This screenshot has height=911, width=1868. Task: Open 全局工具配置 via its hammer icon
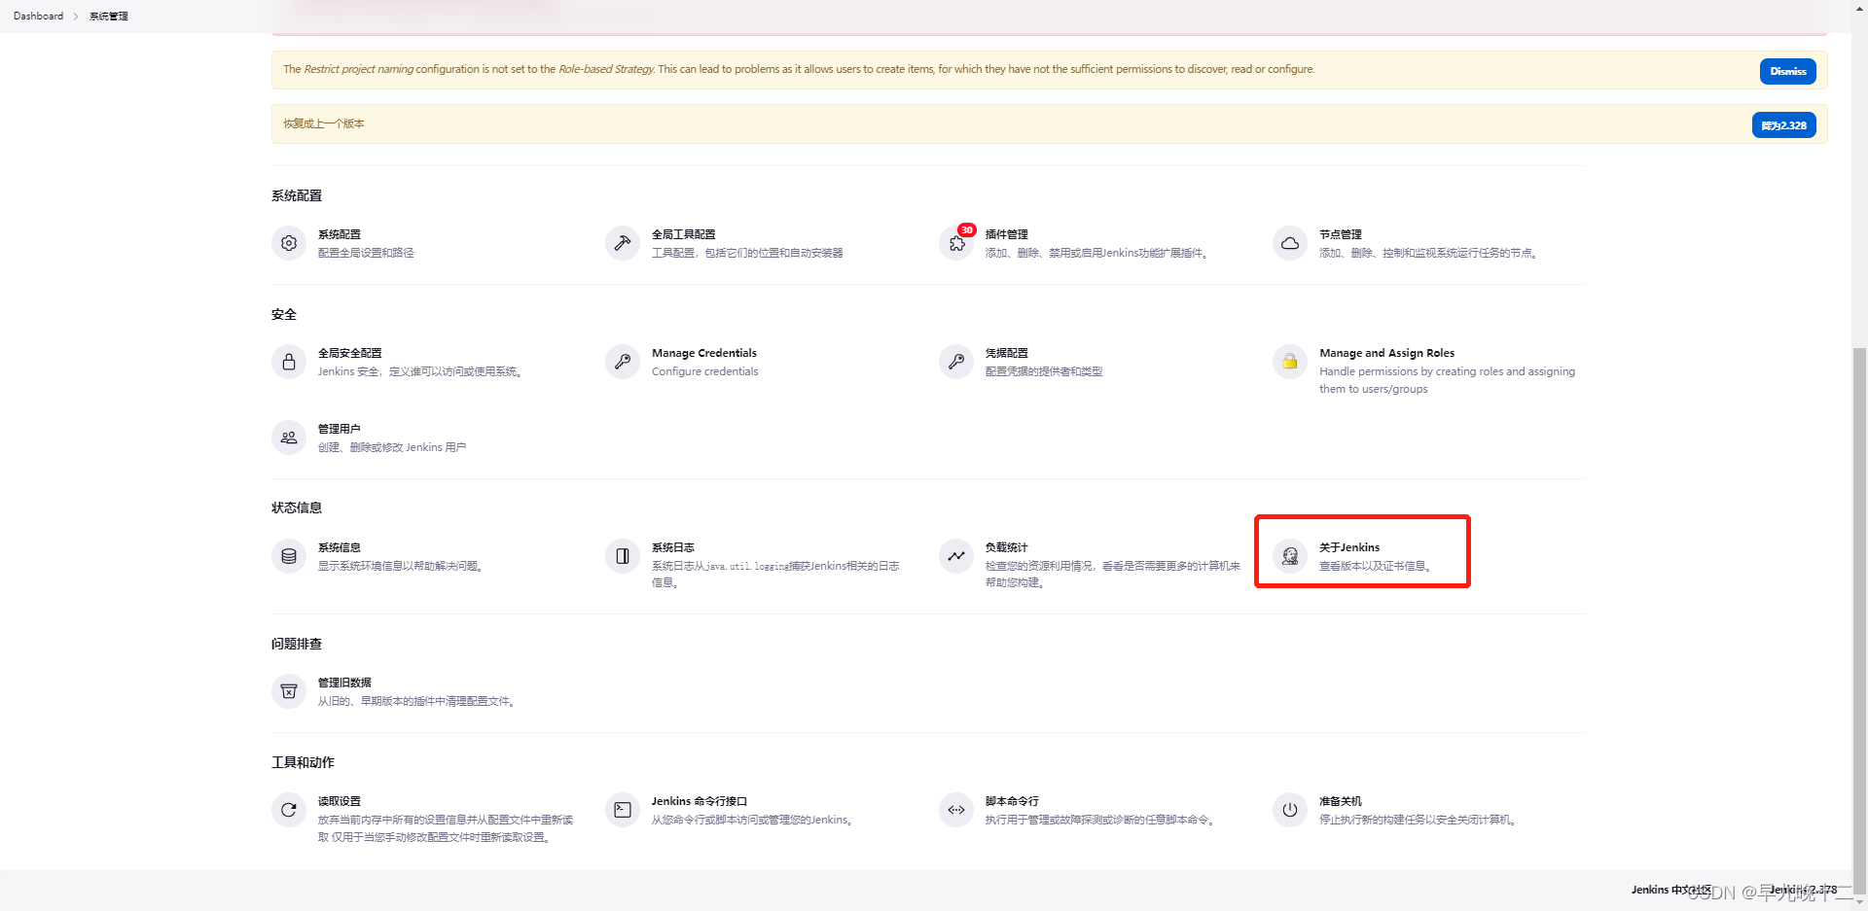coord(623,243)
